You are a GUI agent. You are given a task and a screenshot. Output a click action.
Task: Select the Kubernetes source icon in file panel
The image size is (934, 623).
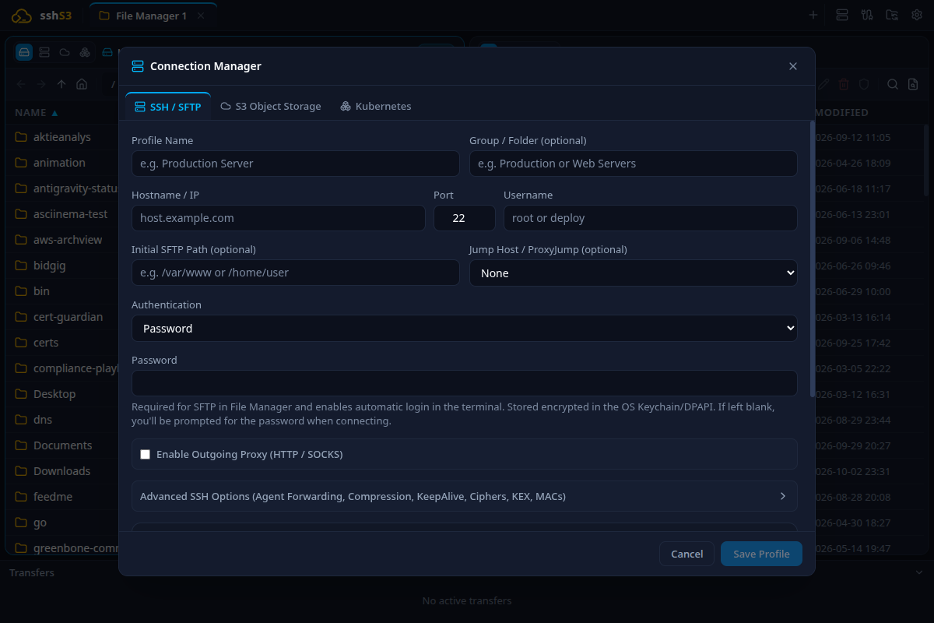[85, 52]
